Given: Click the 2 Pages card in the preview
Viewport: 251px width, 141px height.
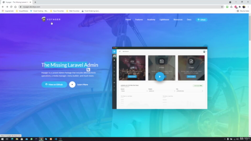Looking at the screenshot, I should tap(191, 68).
